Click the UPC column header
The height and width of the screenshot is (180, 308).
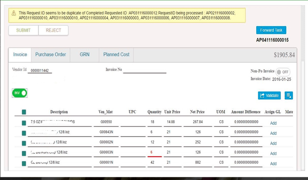click(x=132, y=112)
